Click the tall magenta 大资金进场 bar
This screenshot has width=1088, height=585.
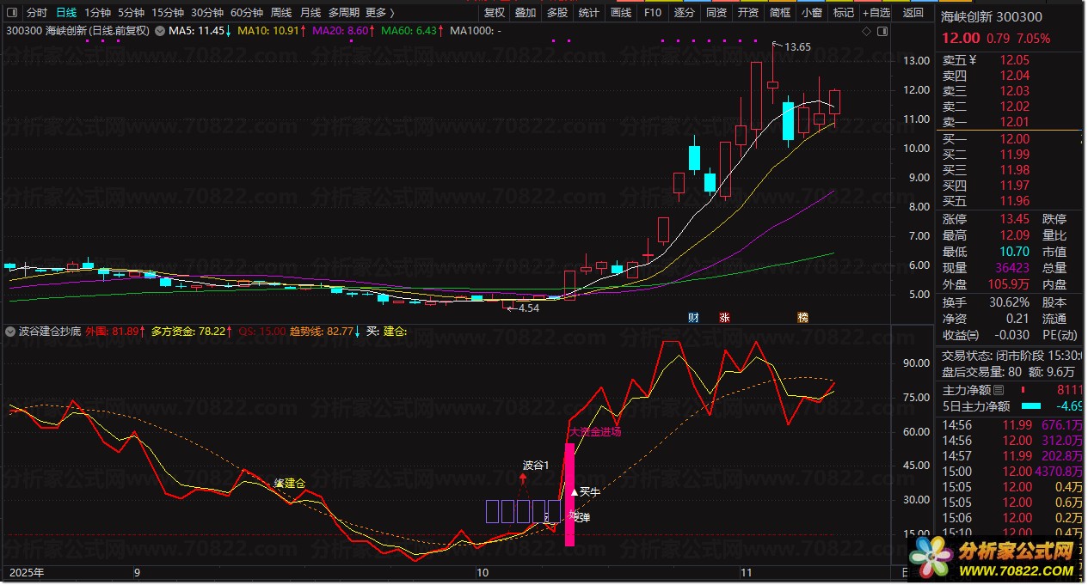tap(569, 494)
